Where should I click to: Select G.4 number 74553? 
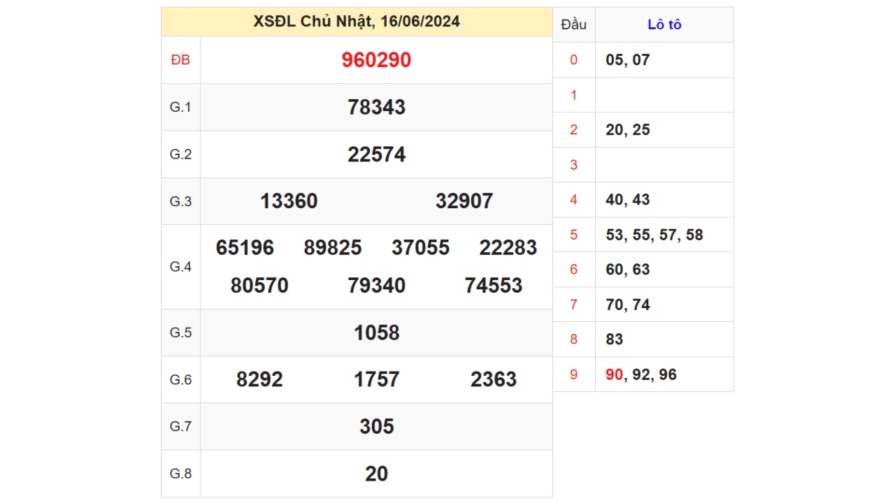pyautogui.click(x=494, y=286)
